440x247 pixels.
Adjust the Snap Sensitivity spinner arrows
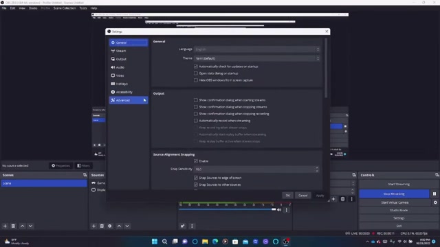pos(317,169)
